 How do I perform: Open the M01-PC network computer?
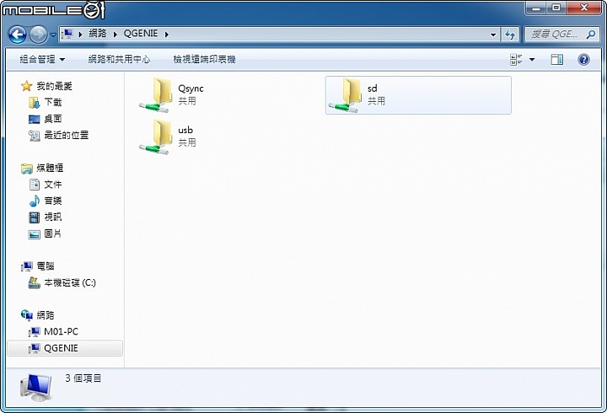click(x=61, y=331)
